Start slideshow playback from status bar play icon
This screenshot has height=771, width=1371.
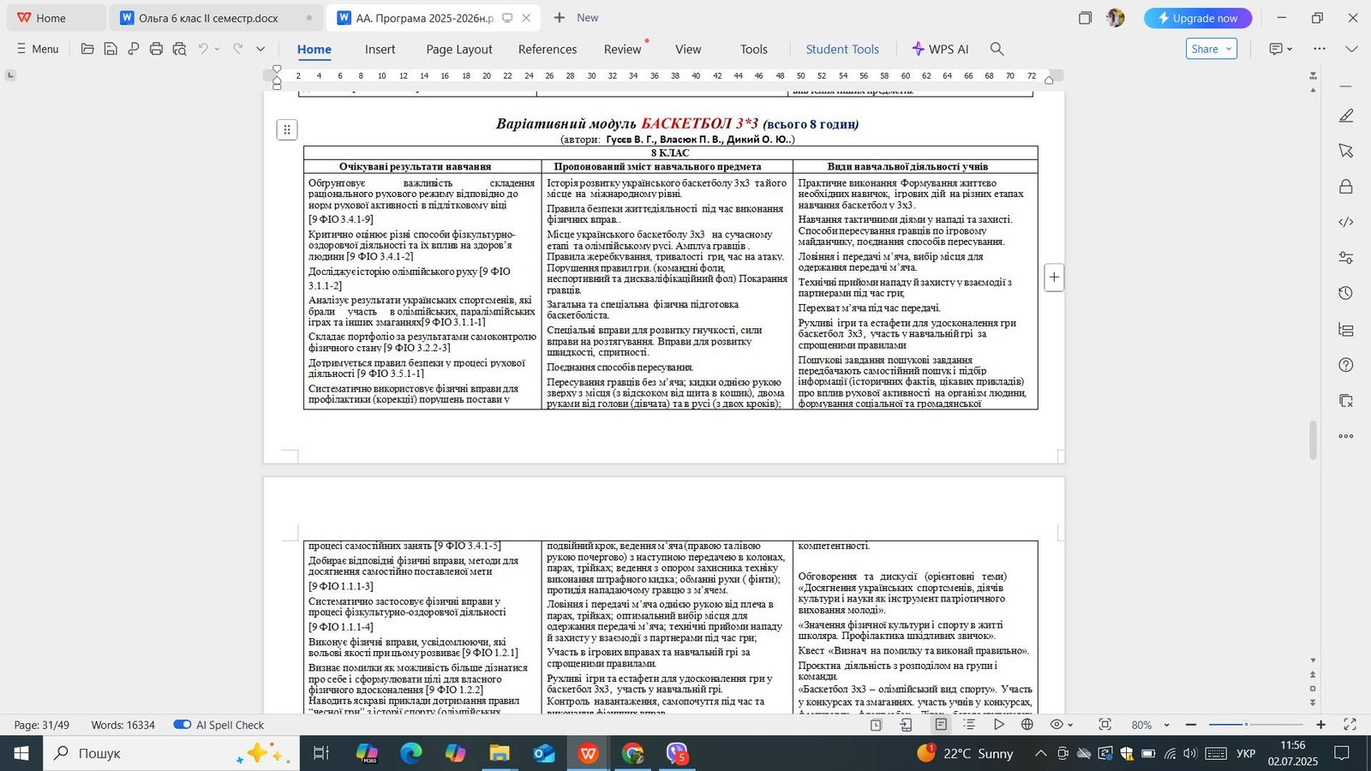(x=998, y=725)
